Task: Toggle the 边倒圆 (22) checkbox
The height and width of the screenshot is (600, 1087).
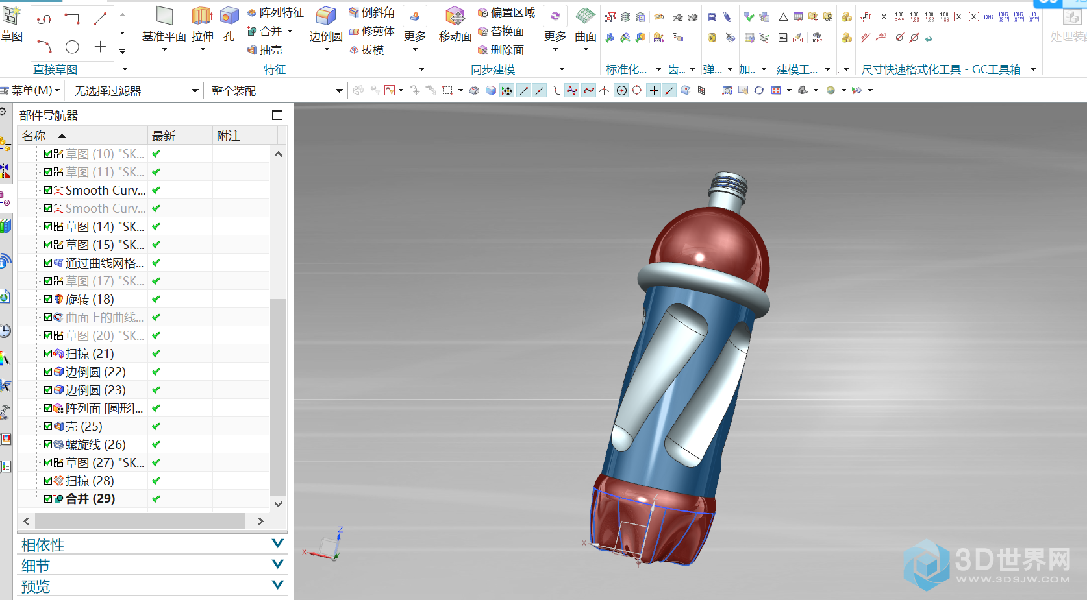Action: pyautogui.click(x=48, y=372)
